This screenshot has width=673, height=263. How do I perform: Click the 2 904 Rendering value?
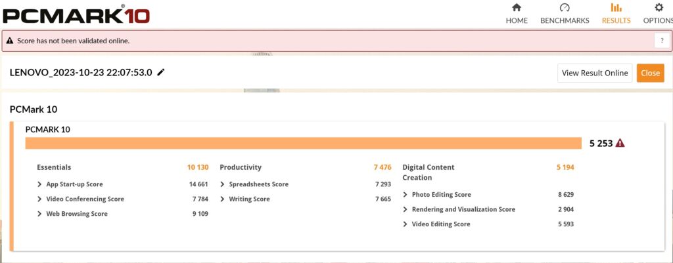tap(566, 209)
